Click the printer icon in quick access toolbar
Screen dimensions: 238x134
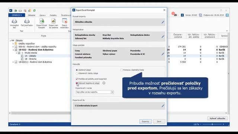(20, 10)
